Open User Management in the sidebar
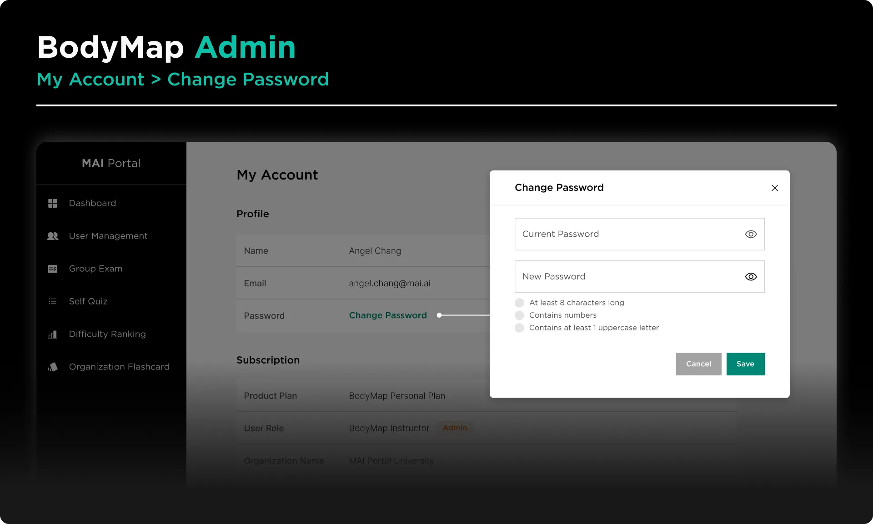Viewport: 873px width, 524px height. coord(108,236)
